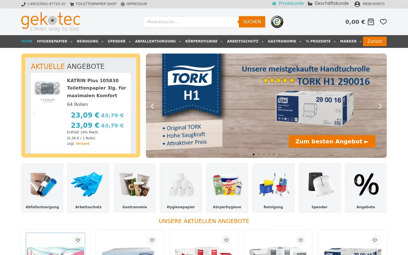Open the Körperhygiene category tile
The width and height of the screenshot is (408, 255).
click(x=227, y=188)
